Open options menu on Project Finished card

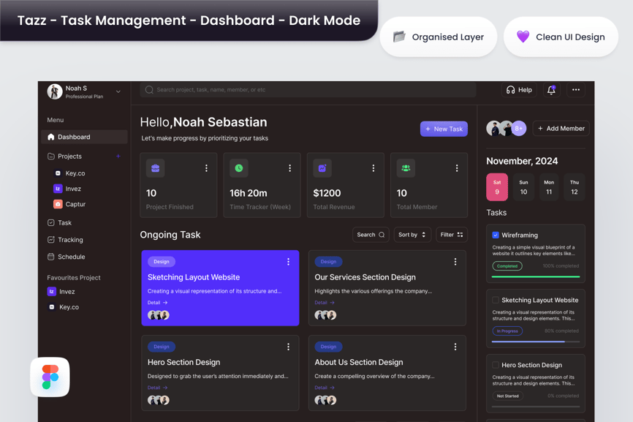pyautogui.click(x=206, y=168)
